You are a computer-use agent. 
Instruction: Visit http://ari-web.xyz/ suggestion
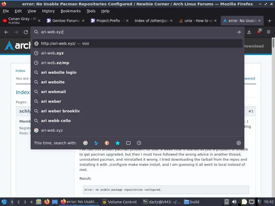137,43
